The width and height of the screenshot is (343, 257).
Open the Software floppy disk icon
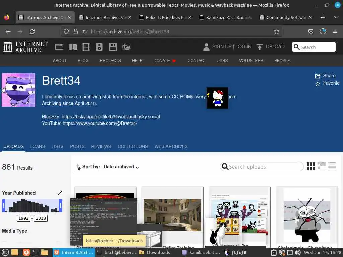[x=113, y=47]
